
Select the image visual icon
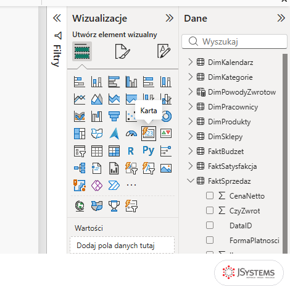[x=166, y=168]
